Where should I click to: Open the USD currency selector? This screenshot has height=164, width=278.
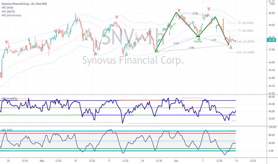pos(272,4)
